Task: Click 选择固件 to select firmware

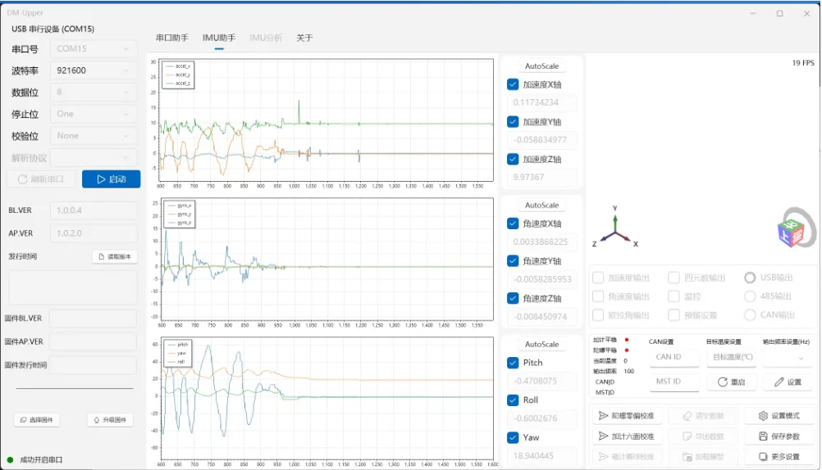Action: [37, 420]
